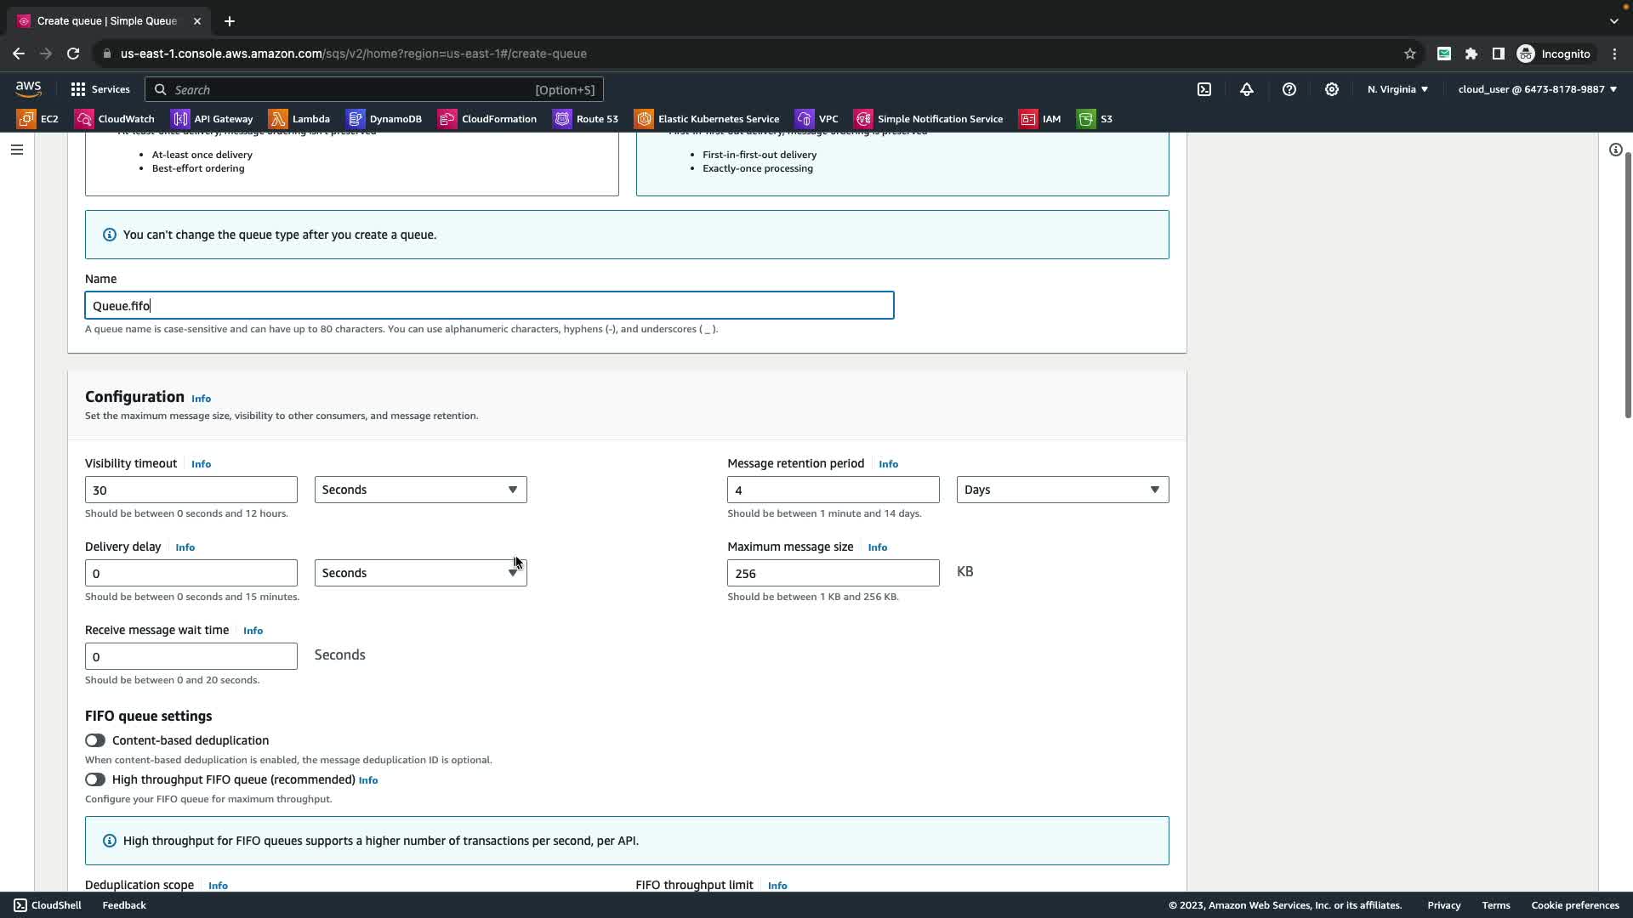Open the settings gear in AWS header
The width and height of the screenshot is (1633, 918).
(1332, 89)
